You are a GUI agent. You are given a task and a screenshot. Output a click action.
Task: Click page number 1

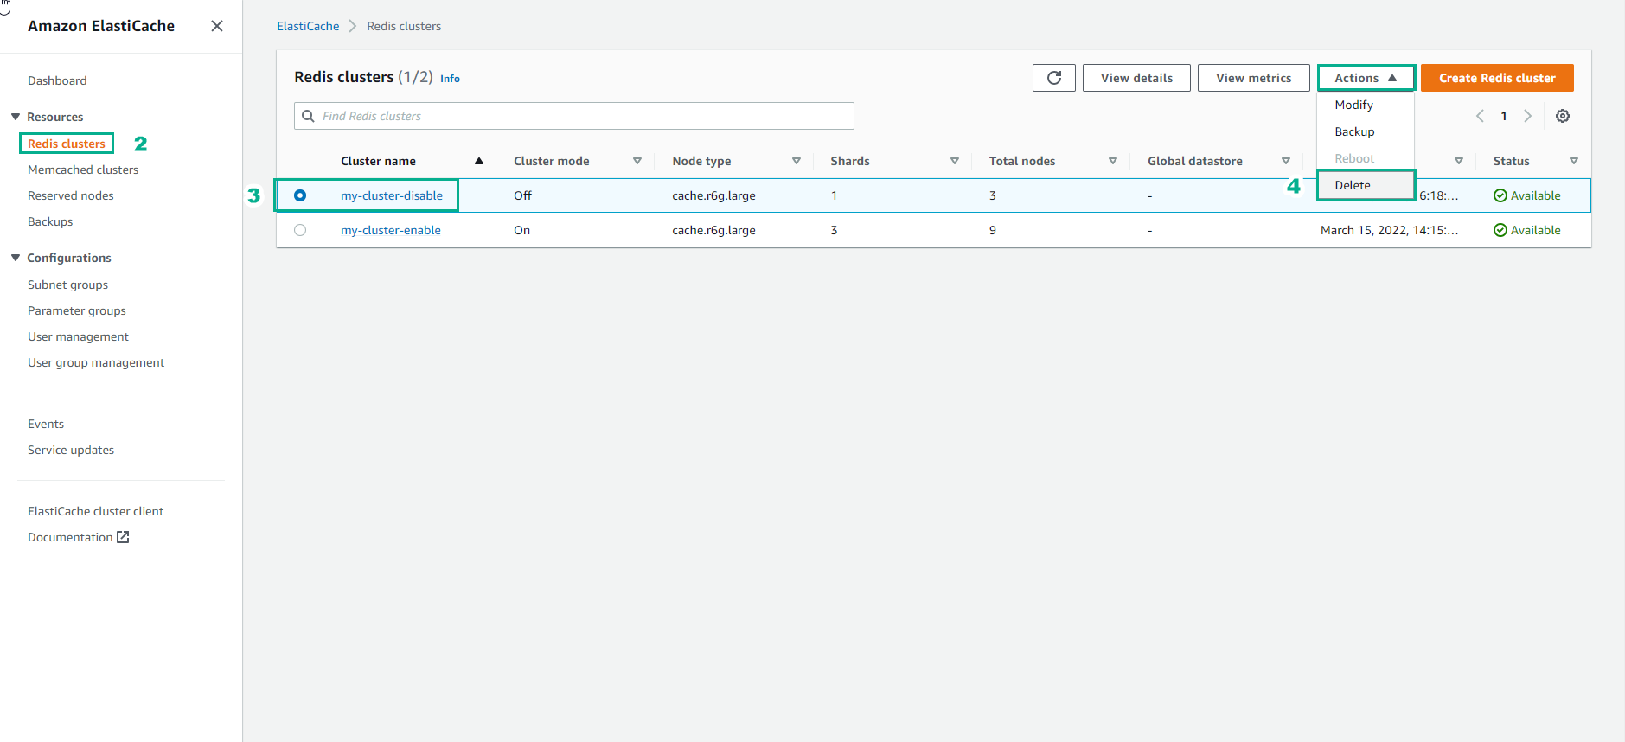[x=1504, y=116]
